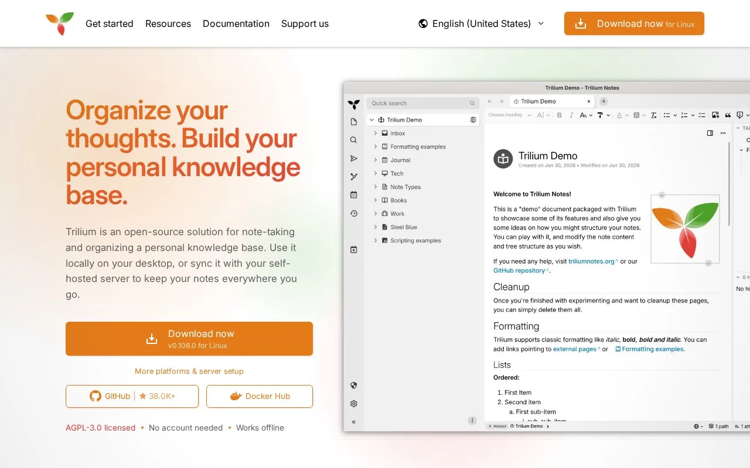Expand the Scripting examples tree node

pyautogui.click(x=376, y=240)
